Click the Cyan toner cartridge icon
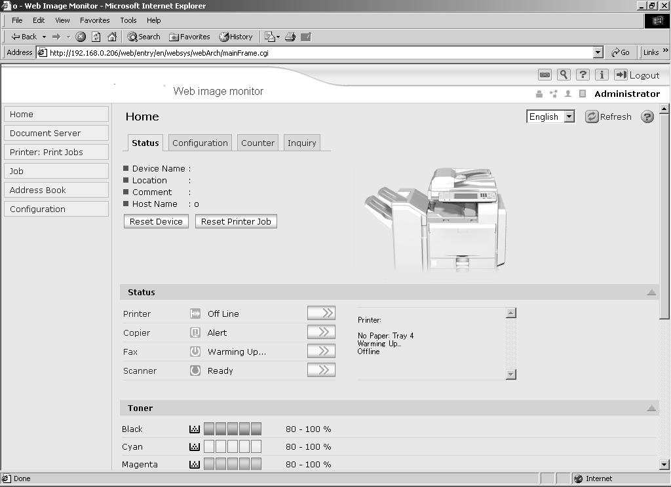This screenshot has height=487, width=671. tap(194, 447)
